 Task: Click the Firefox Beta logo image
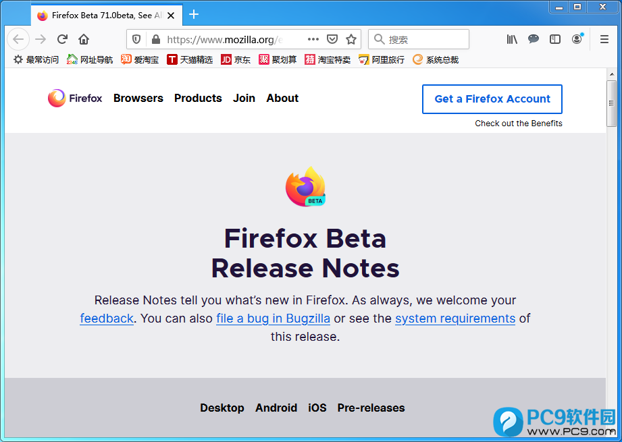(x=305, y=186)
